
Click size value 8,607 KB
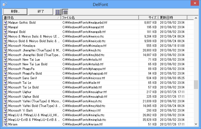tap(150, 23)
